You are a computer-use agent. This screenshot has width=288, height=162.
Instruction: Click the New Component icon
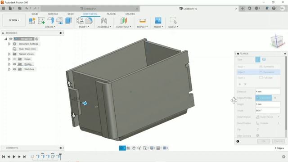pos(32,21)
